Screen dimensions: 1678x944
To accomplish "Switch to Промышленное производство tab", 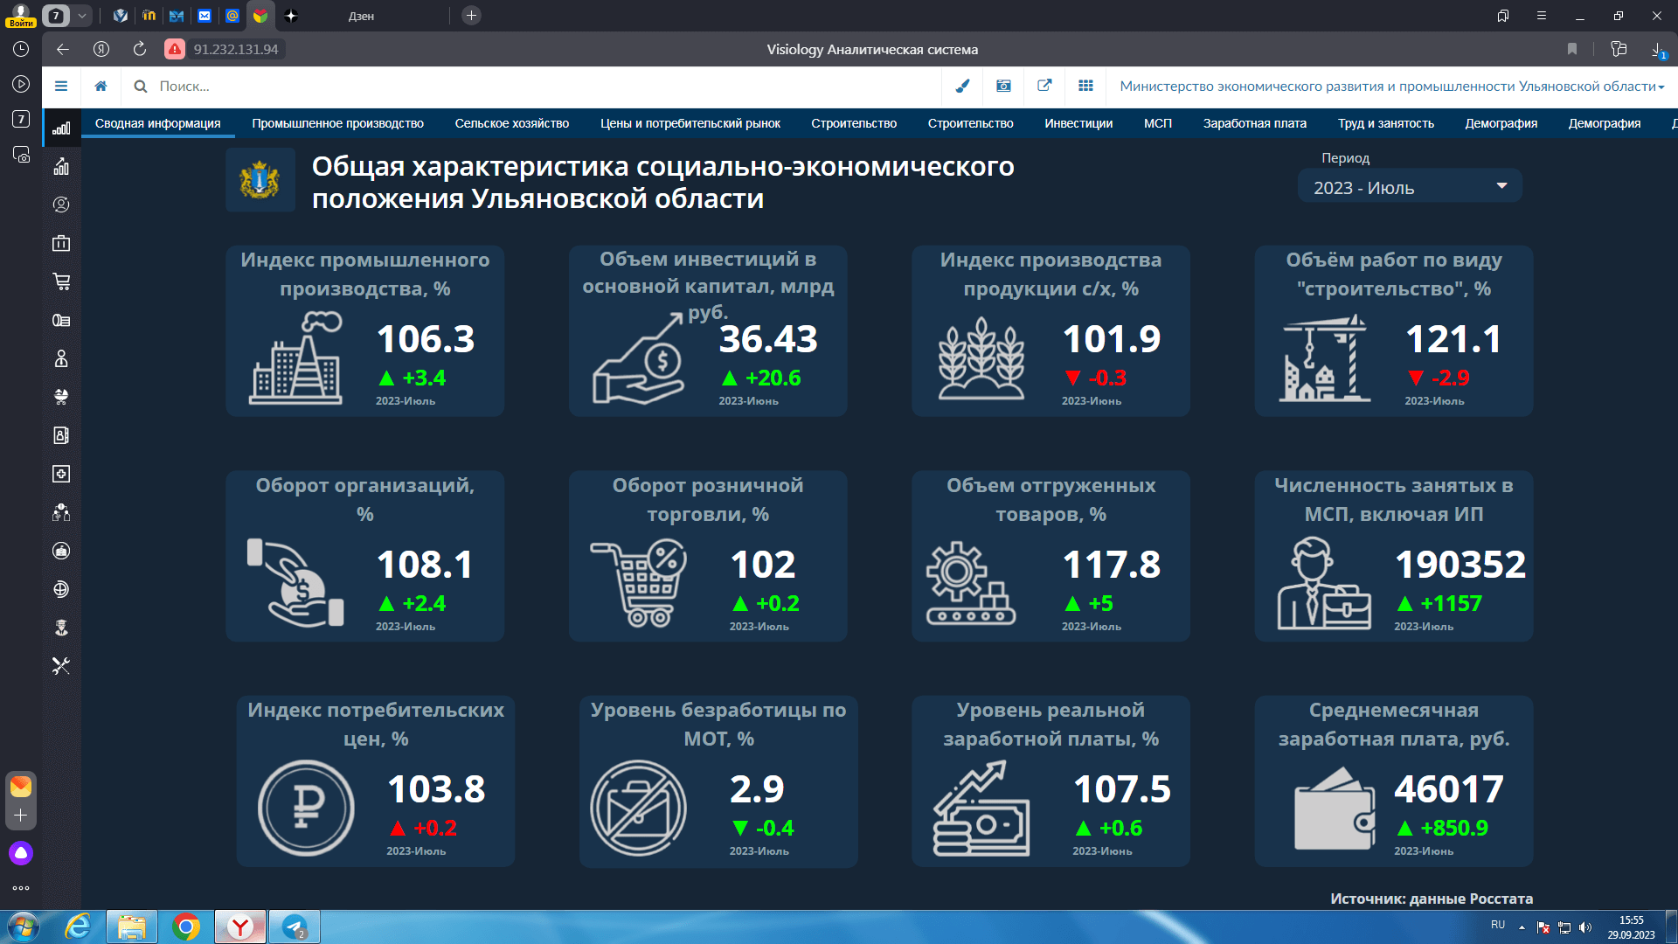I will [x=337, y=123].
